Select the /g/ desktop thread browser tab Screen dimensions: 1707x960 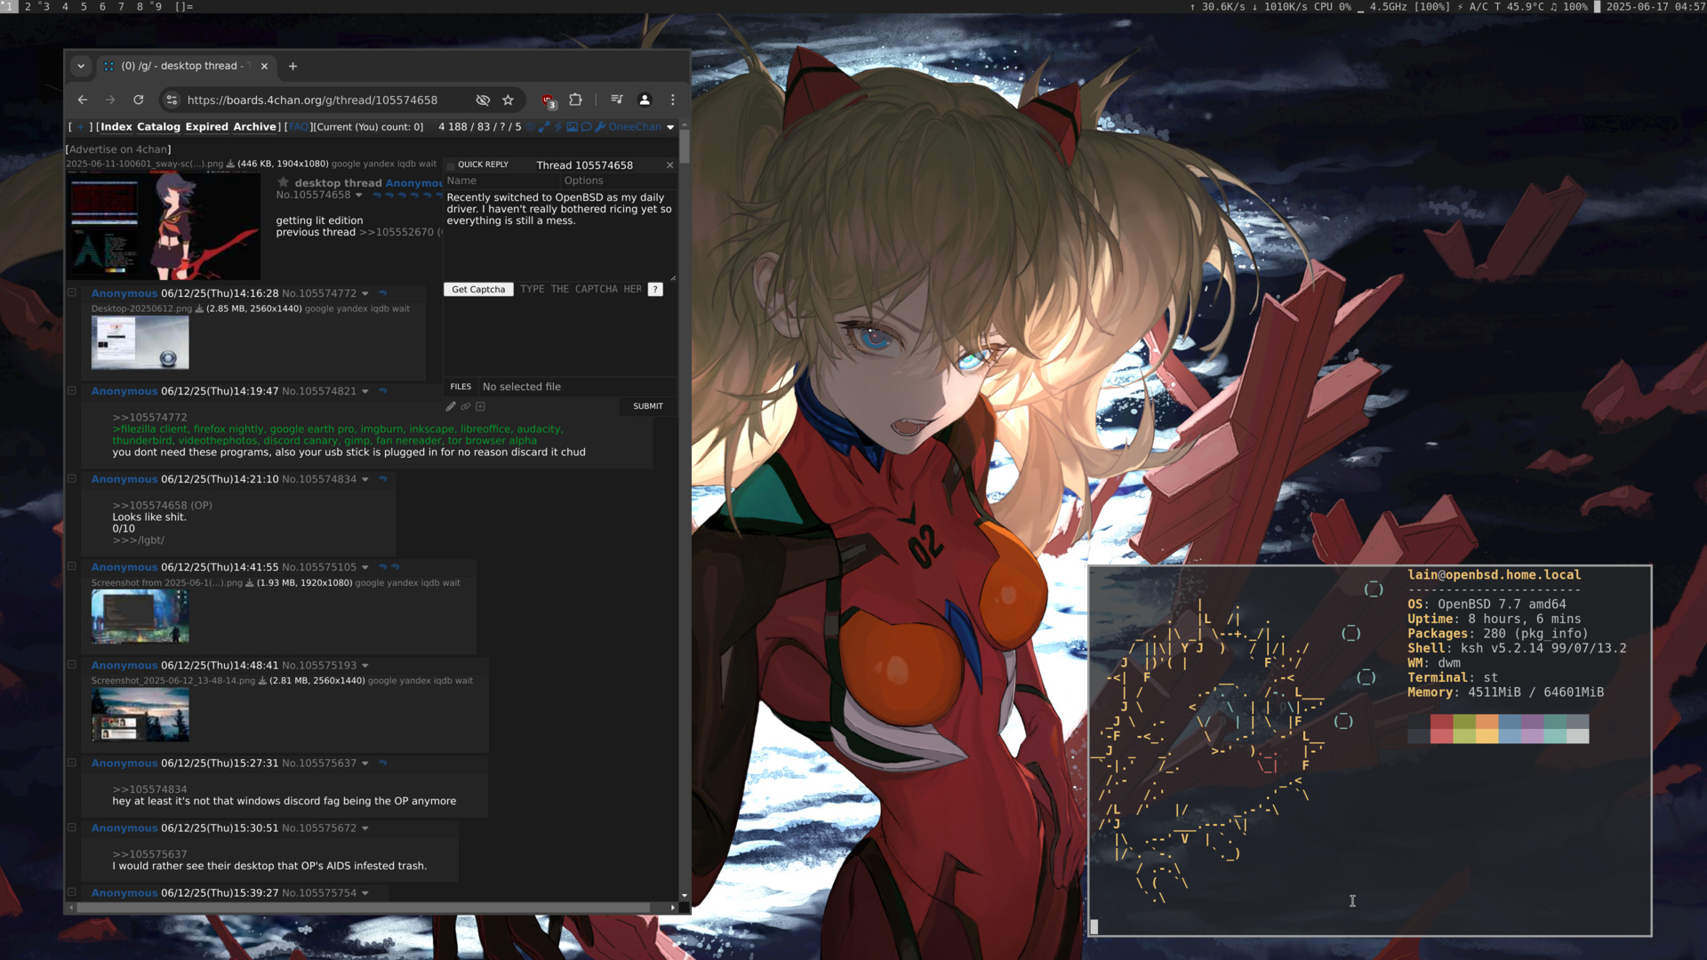click(x=186, y=66)
